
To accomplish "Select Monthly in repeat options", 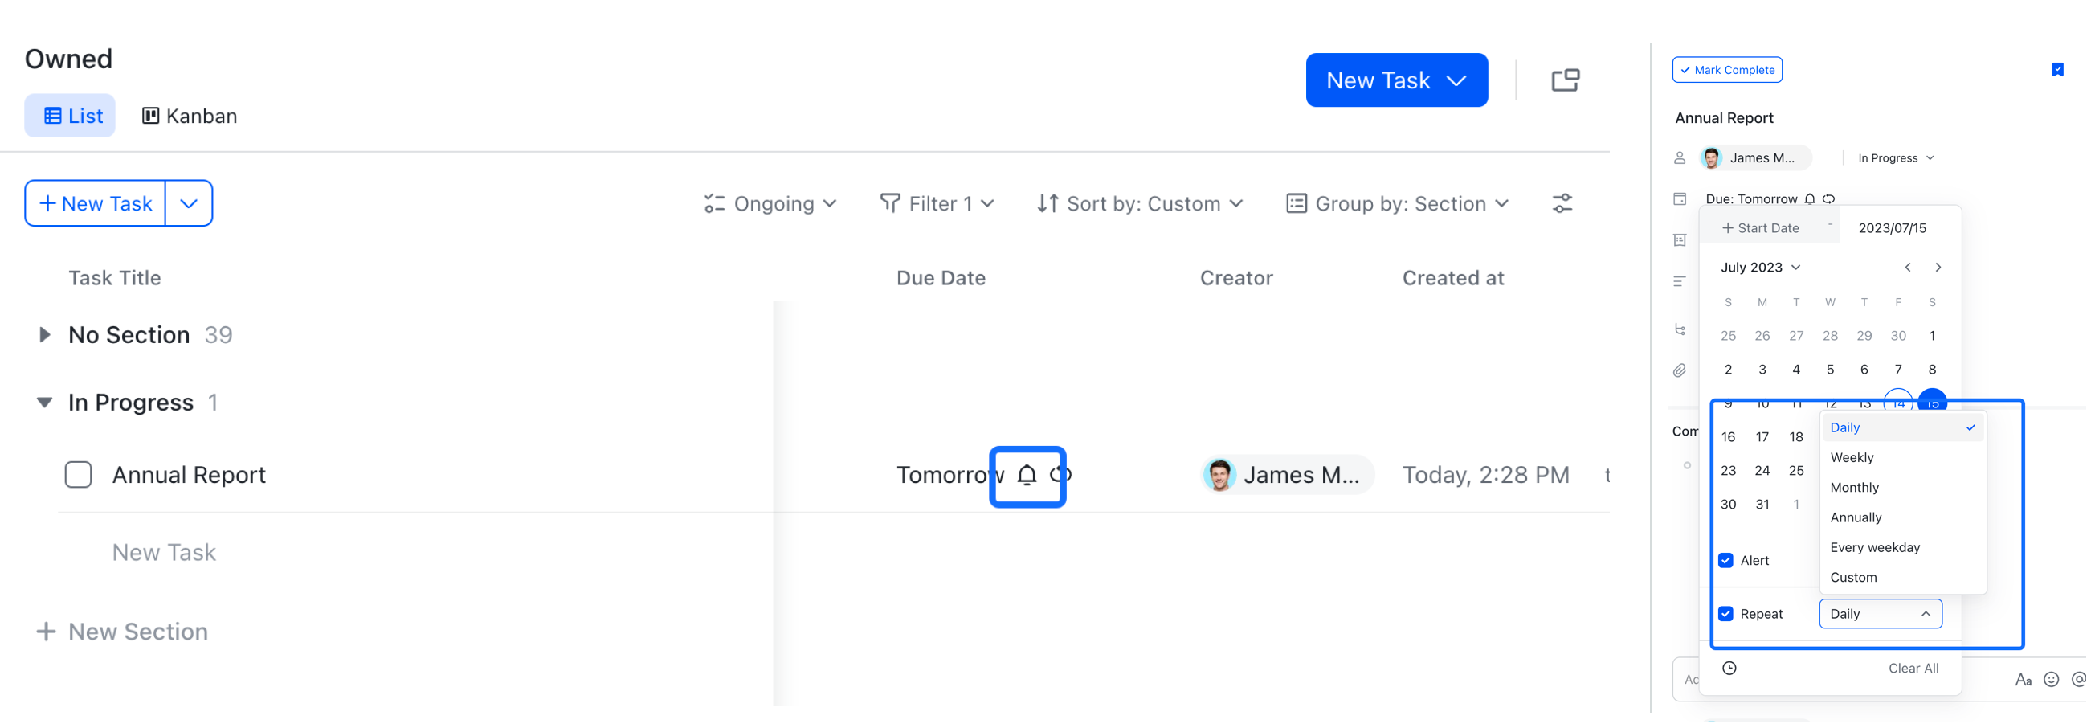I will [x=1904, y=489].
